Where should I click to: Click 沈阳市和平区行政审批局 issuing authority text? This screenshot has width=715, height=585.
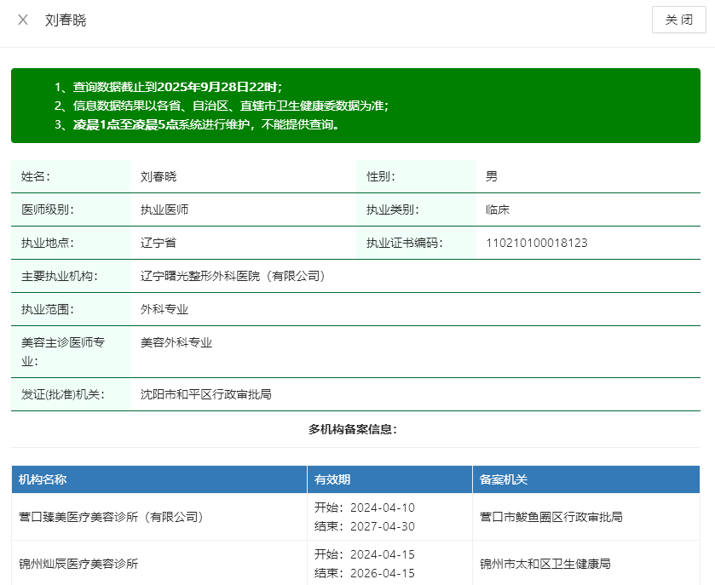(205, 394)
